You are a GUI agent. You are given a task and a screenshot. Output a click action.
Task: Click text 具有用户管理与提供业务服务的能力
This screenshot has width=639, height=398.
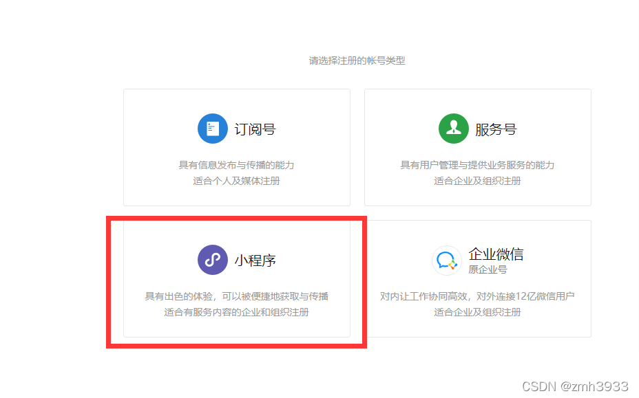coord(477,165)
